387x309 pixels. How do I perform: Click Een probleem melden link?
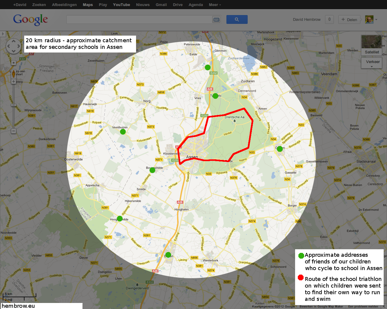pos(363,307)
